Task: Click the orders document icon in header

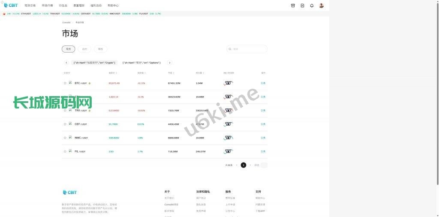Action: click(x=302, y=6)
